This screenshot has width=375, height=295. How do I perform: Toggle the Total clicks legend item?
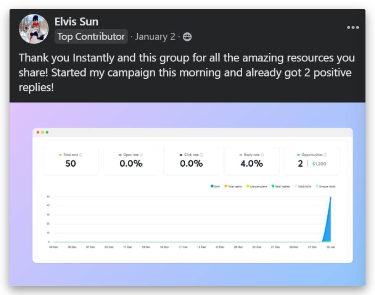304,186
